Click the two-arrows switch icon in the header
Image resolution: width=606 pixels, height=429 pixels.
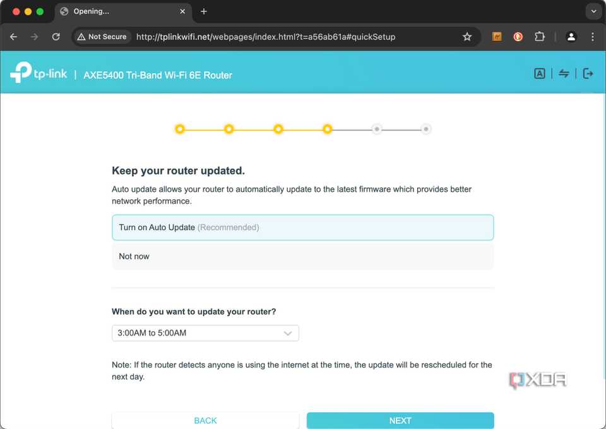[564, 73]
